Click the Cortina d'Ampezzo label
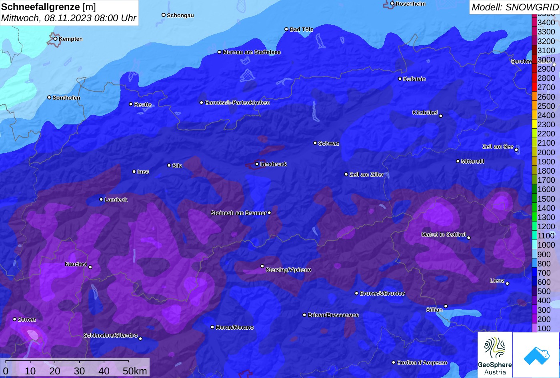560x378 pixels. (422, 363)
